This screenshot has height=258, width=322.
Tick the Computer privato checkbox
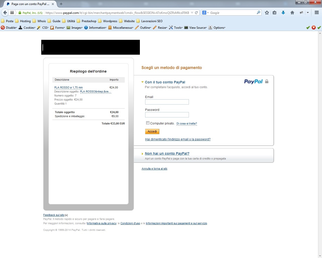tap(148, 123)
